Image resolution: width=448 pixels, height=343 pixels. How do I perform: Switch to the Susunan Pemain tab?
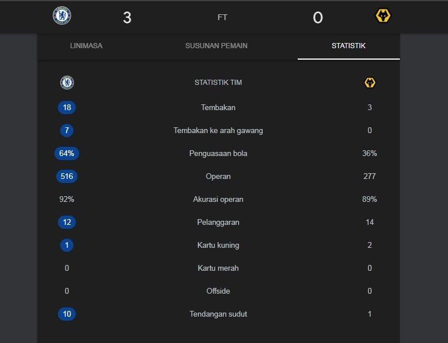click(x=216, y=46)
